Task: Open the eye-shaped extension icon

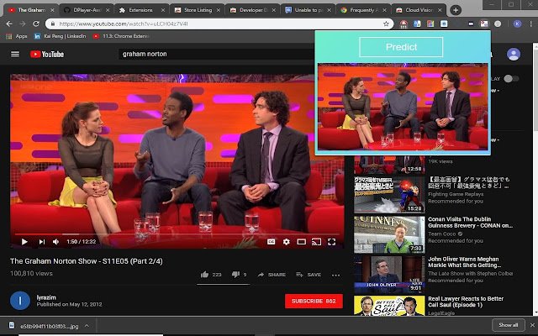Action: [x=444, y=24]
